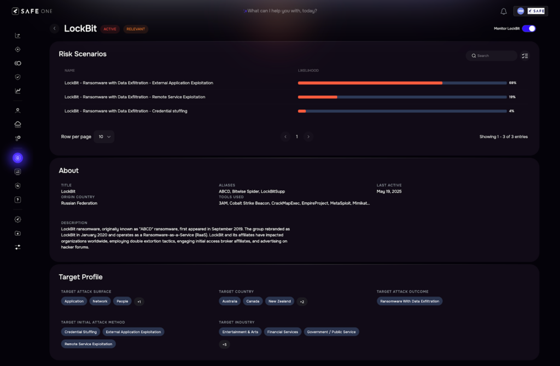Click the Remote Service Exploitation method tag
Viewport: 560px width, 366px height.
click(x=88, y=344)
